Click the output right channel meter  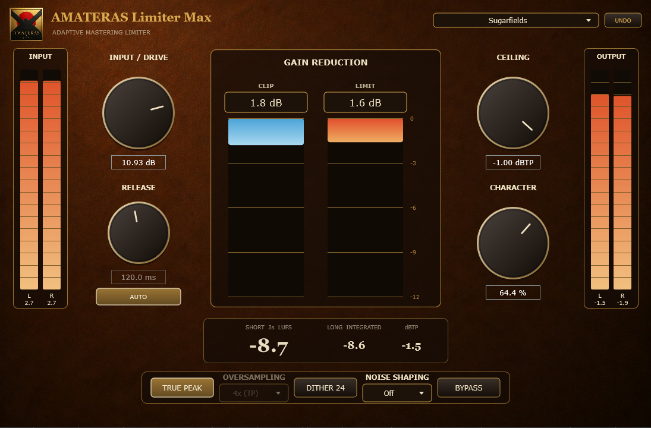(622, 180)
